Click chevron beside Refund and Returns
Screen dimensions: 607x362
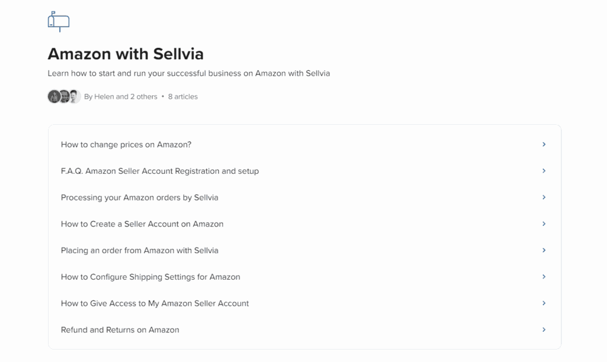(x=544, y=329)
